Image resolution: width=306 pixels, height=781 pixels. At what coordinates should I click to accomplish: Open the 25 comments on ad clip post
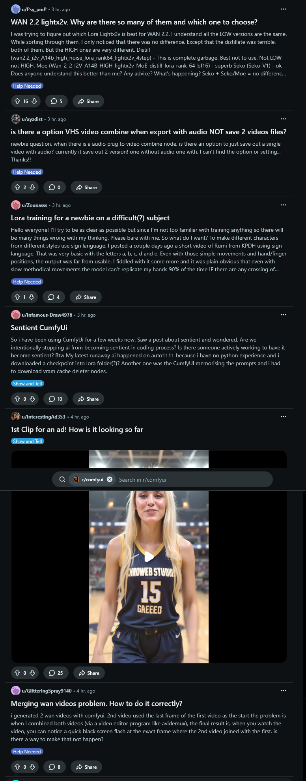[x=56, y=673]
